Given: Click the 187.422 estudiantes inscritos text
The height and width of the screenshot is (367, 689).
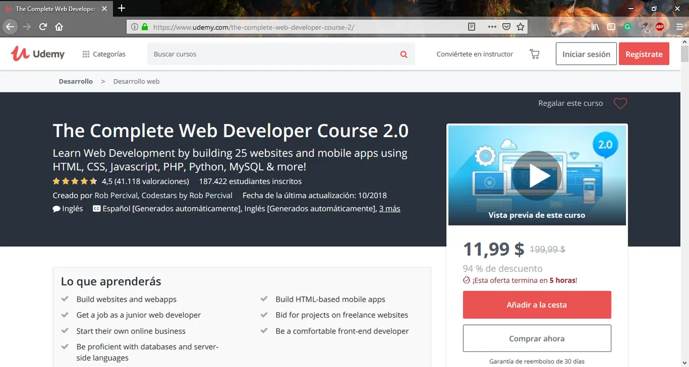Looking at the screenshot, I should [x=250, y=181].
